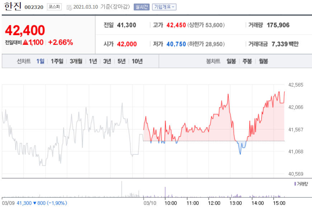
Task: Click the lower limit 하한가 28,950 text
Action: pos(206,44)
